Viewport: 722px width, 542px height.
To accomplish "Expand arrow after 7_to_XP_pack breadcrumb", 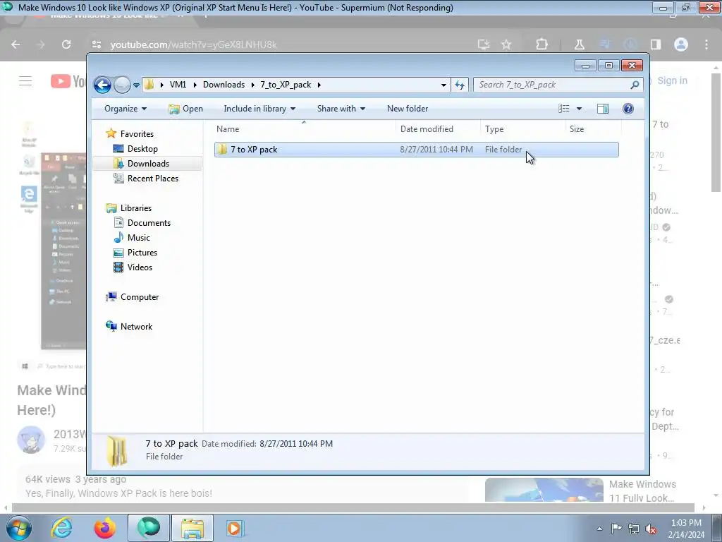I will (x=319, y=85).
